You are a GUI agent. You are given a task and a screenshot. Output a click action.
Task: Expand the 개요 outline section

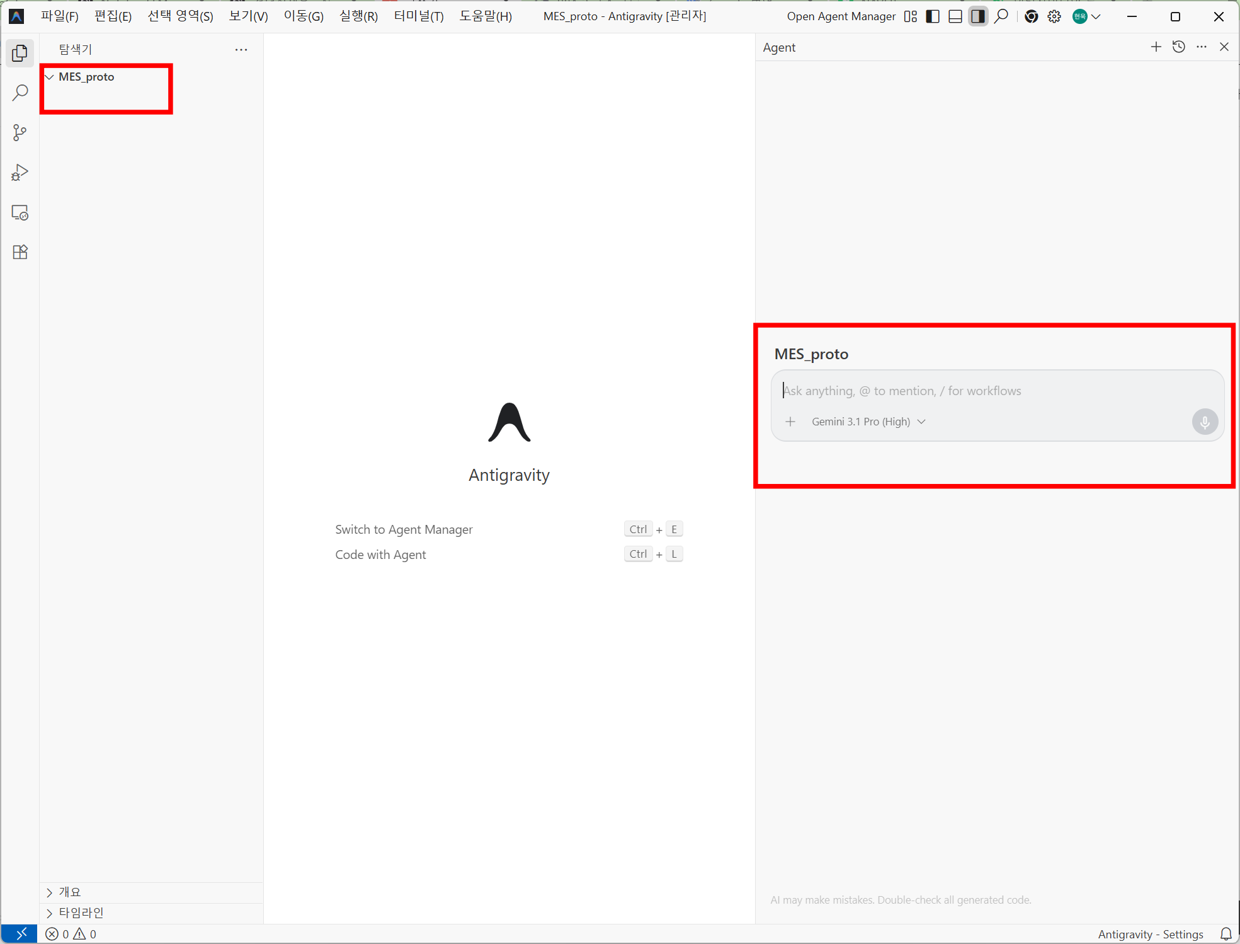[151, 892]
